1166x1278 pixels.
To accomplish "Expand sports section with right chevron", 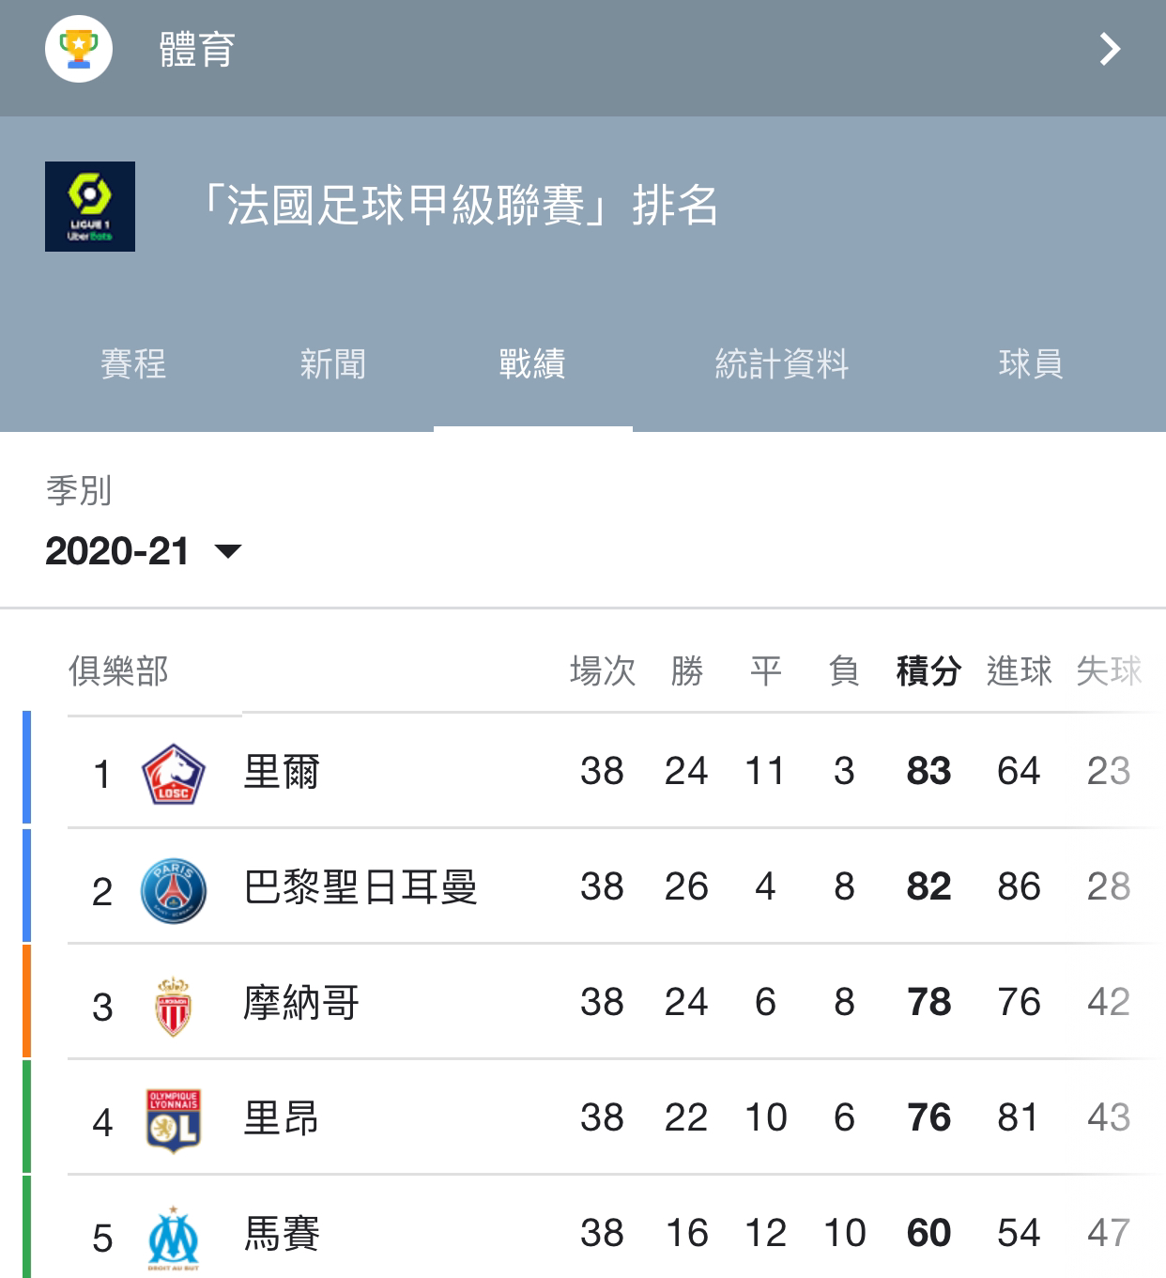I will click(1111, 49).
